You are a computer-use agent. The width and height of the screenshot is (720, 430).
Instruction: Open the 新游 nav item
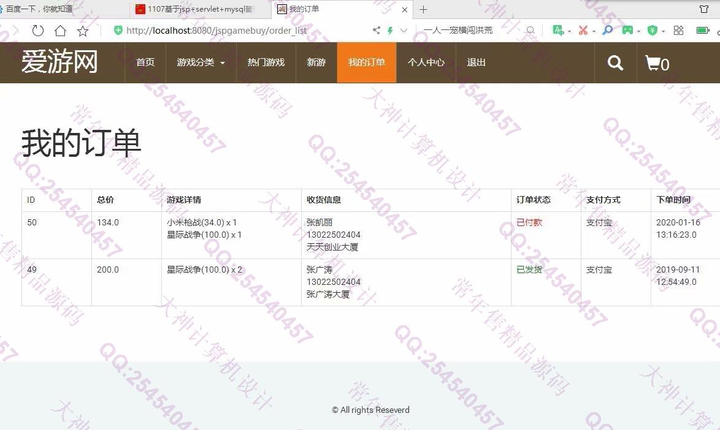316,62
